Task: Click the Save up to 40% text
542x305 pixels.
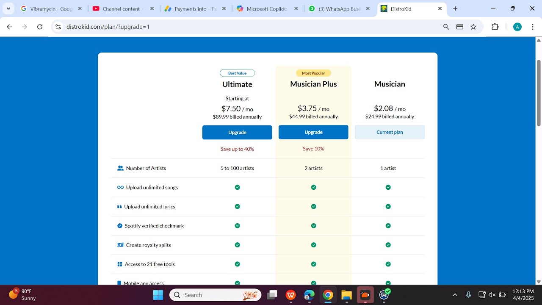Action: click(237, 149)
